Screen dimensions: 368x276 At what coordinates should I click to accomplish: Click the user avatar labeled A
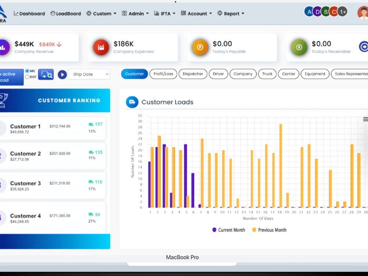pos(309,11)
